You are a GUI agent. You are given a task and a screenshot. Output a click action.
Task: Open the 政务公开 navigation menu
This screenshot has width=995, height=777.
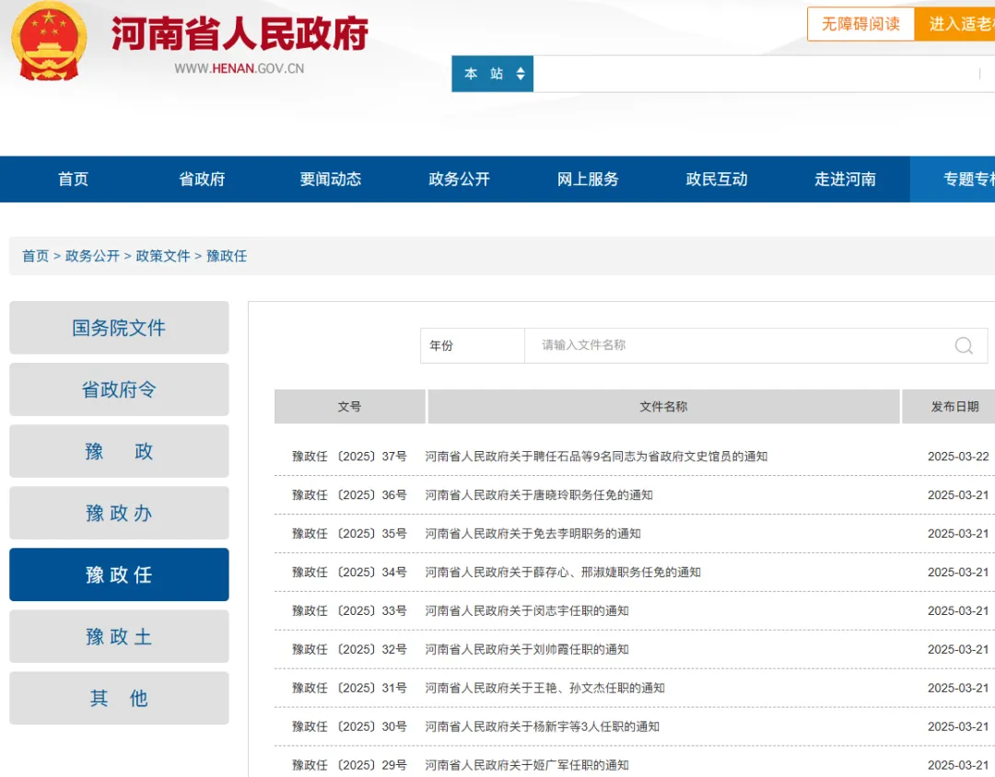pyautogui.click(x=459, y=180)
